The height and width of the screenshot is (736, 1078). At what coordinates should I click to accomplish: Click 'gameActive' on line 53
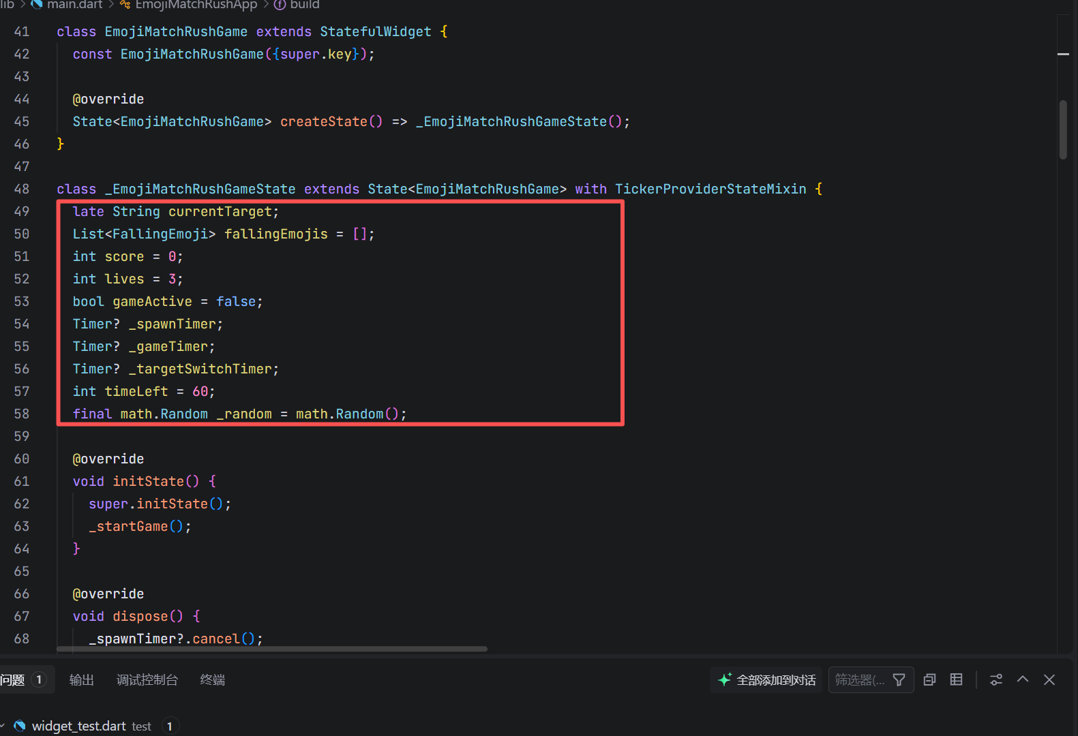[152, 301]
